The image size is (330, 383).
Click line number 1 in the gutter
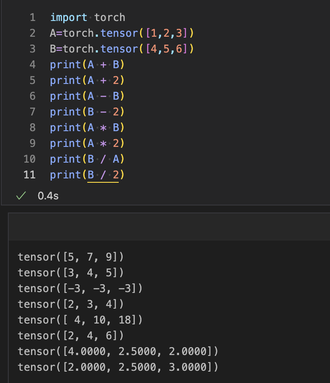[32, 17]
